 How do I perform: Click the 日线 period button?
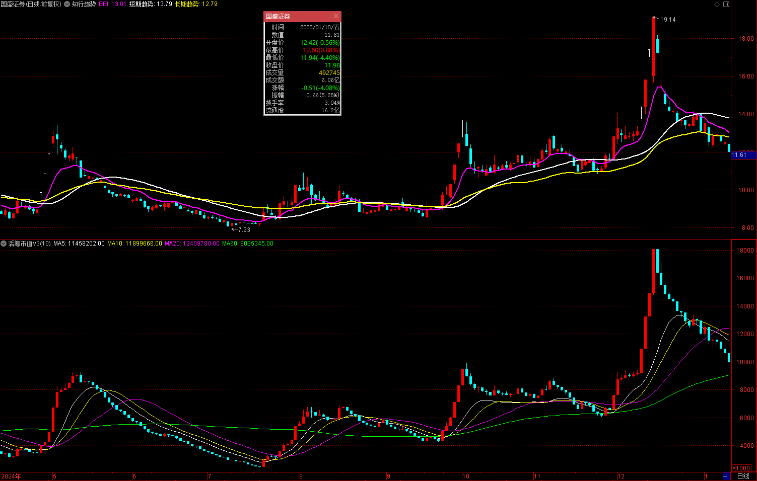click(743, 476)
